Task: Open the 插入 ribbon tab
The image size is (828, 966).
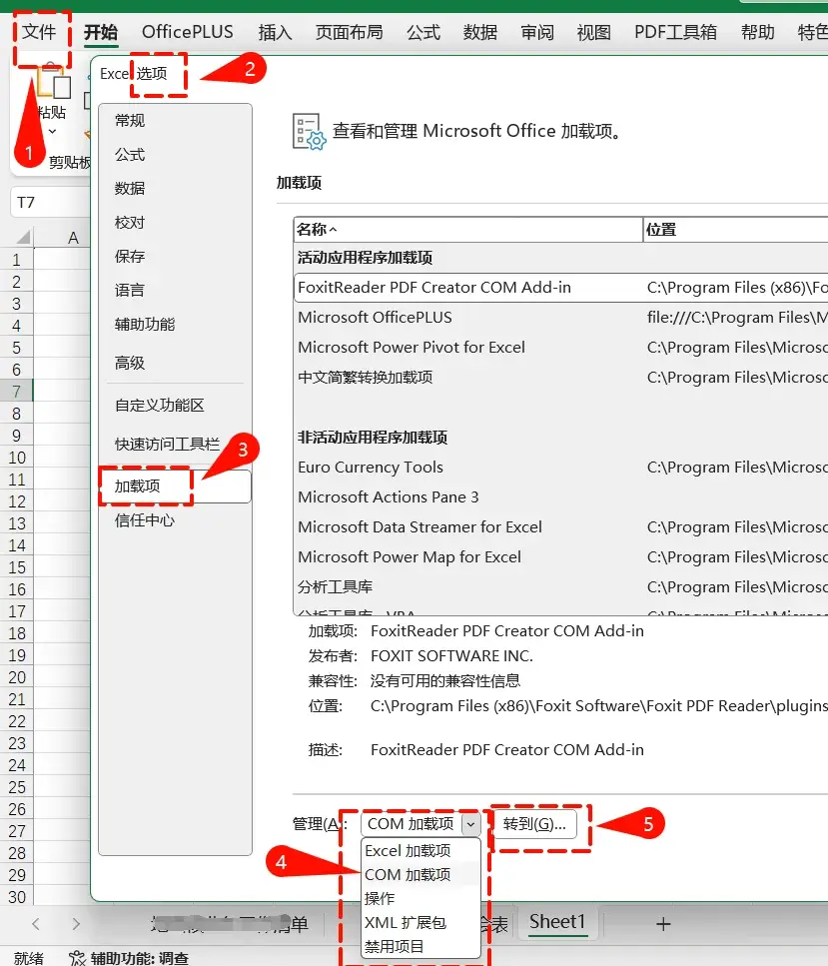Action: pyautogui.click(x=275, y=32)
